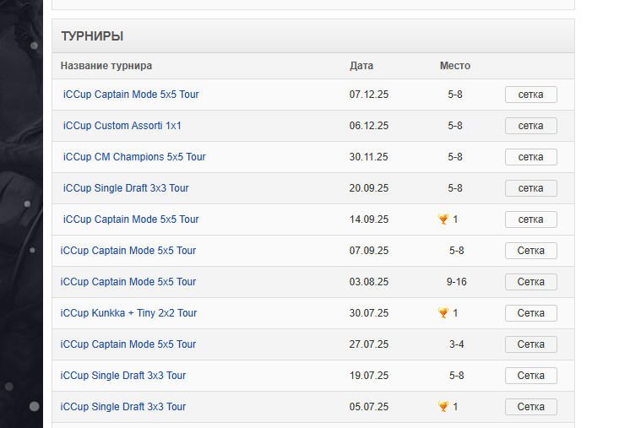Click the trophy icon for 30.07.25 tournament
Viewport: 641px width, 428px height.
pos(443,313)
